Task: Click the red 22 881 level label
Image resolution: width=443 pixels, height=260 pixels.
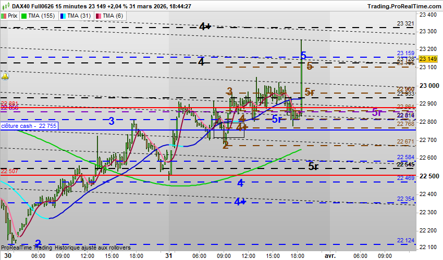Action: coord(9,103)
